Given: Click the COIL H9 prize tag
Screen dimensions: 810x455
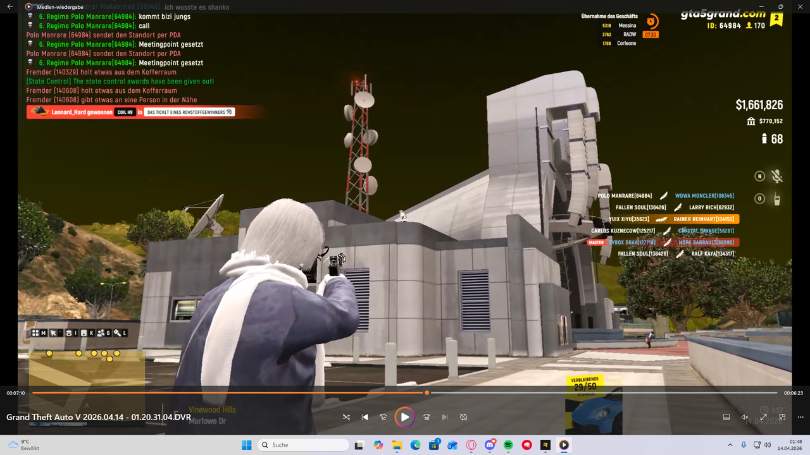Looking at the screenshot, I should 125,112.
